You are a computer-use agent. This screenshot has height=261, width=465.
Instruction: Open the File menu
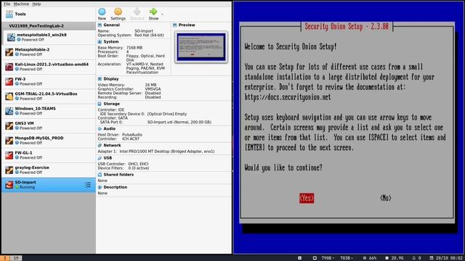pos(7,4)
